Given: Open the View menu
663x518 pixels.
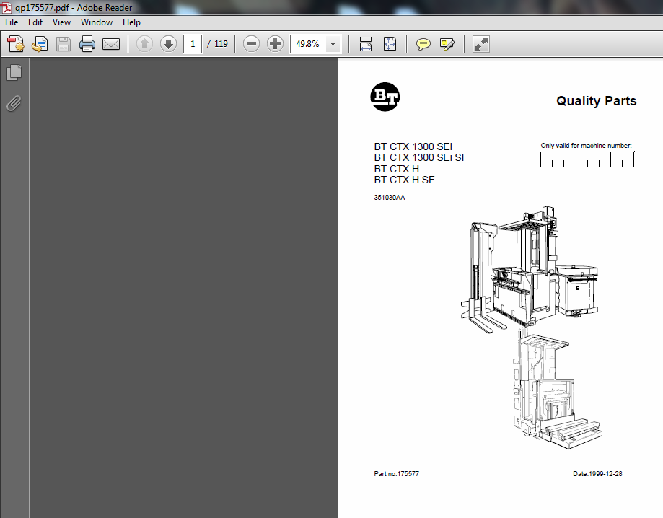Looking at the screenshot, I should tap(61, 22).
